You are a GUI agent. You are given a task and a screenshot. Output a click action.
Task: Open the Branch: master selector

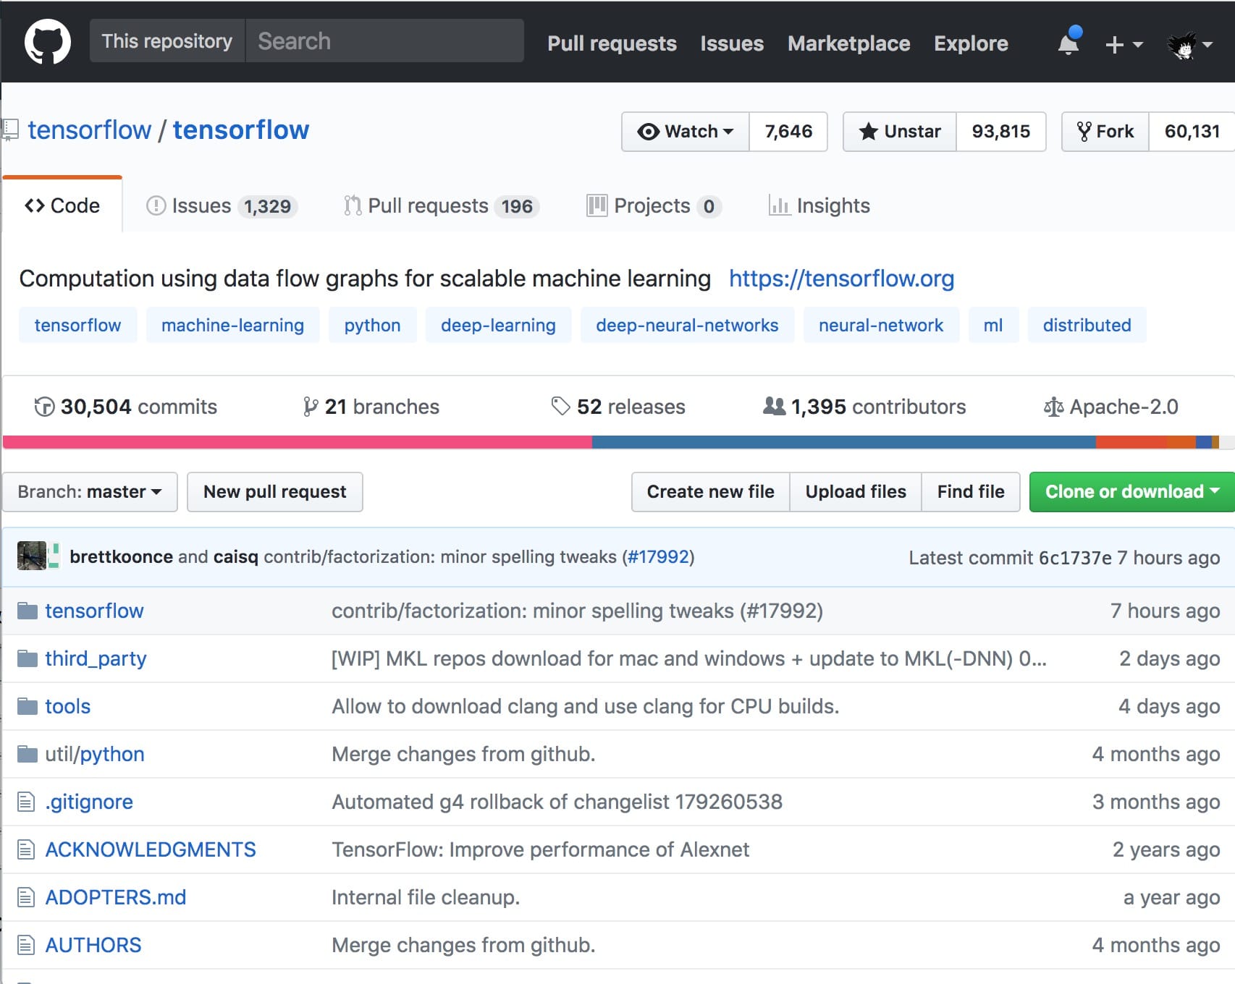90,492
